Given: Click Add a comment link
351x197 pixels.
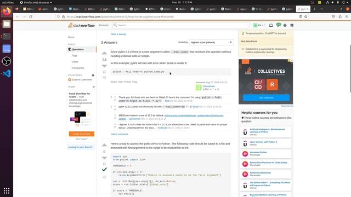Looking at the screenshot, I should coord(120,134).
